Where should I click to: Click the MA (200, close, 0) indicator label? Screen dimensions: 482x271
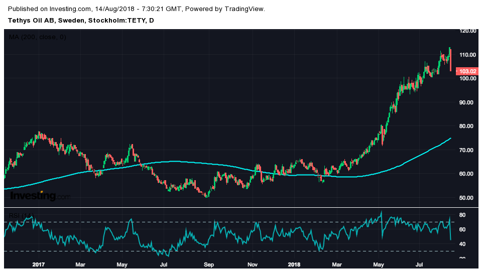(x=38, y=37)
